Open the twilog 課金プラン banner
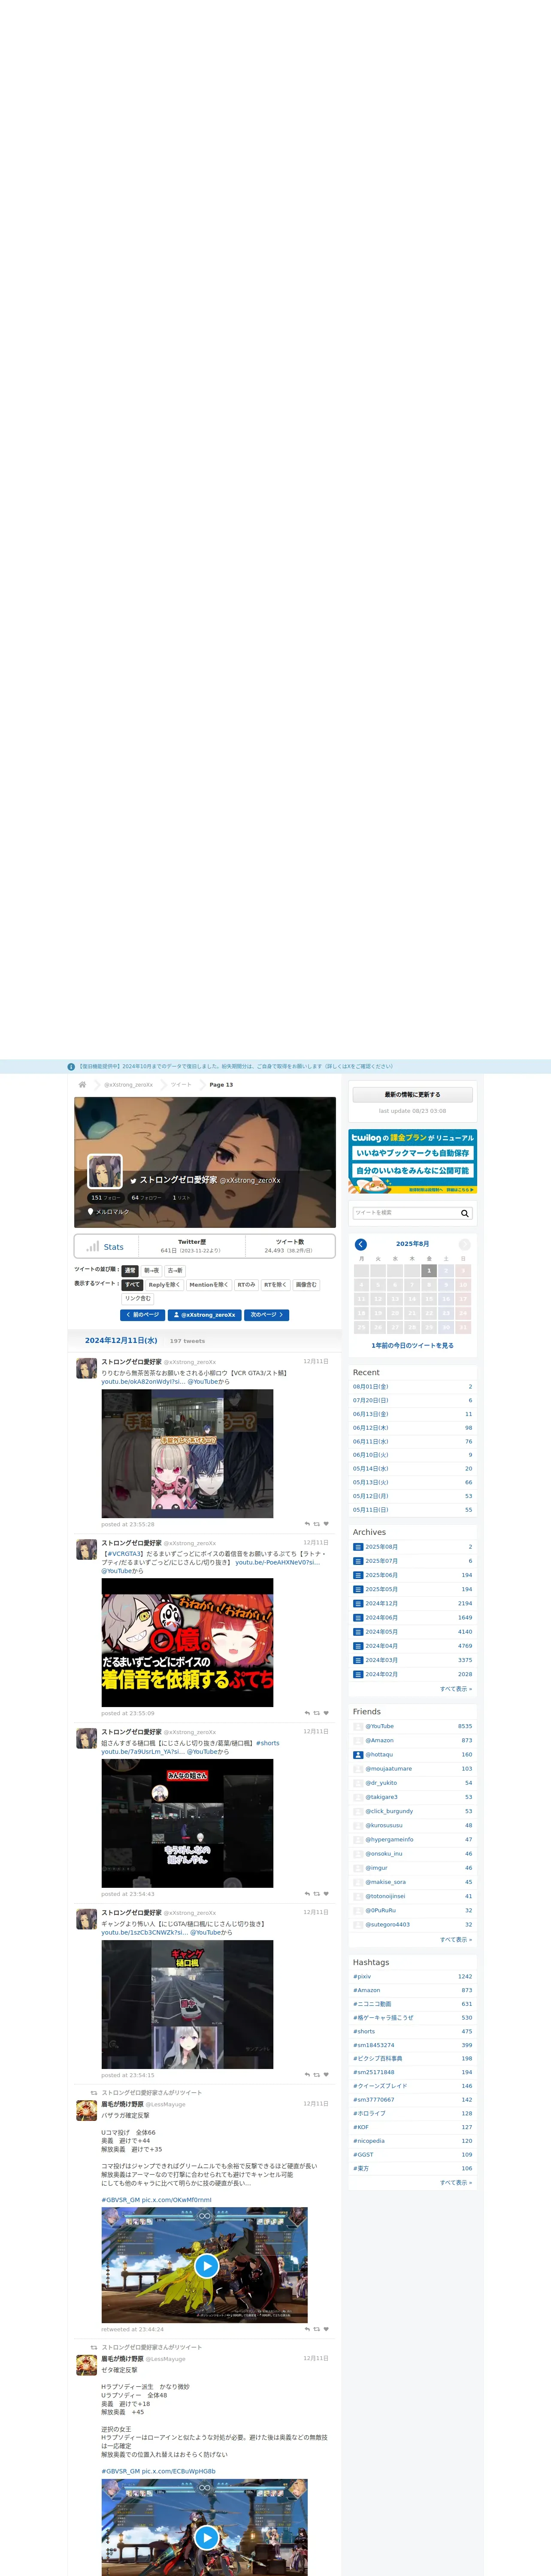The width and height of the screenshot is (551, 2576). [x=413, y=1161]
